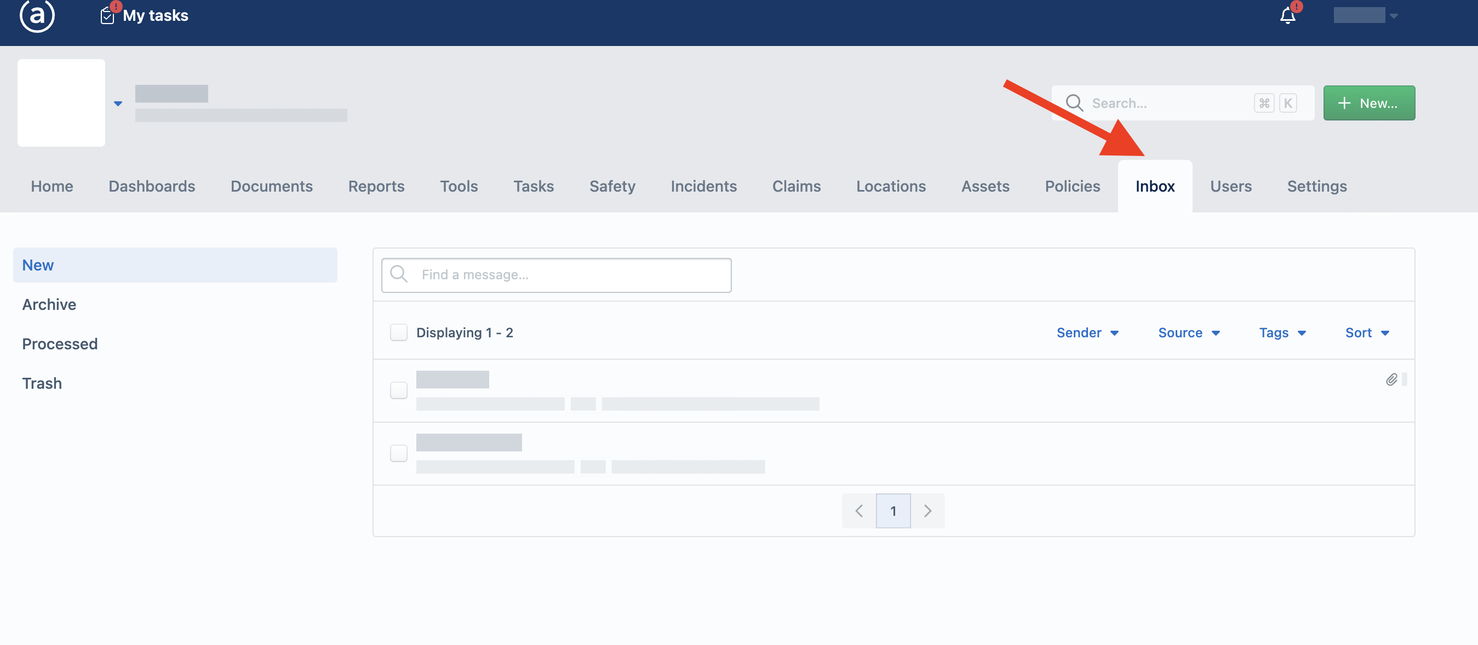The image size is (1478, 645).
Task: Open the Assets tab
Action: (x=985, y=186)
